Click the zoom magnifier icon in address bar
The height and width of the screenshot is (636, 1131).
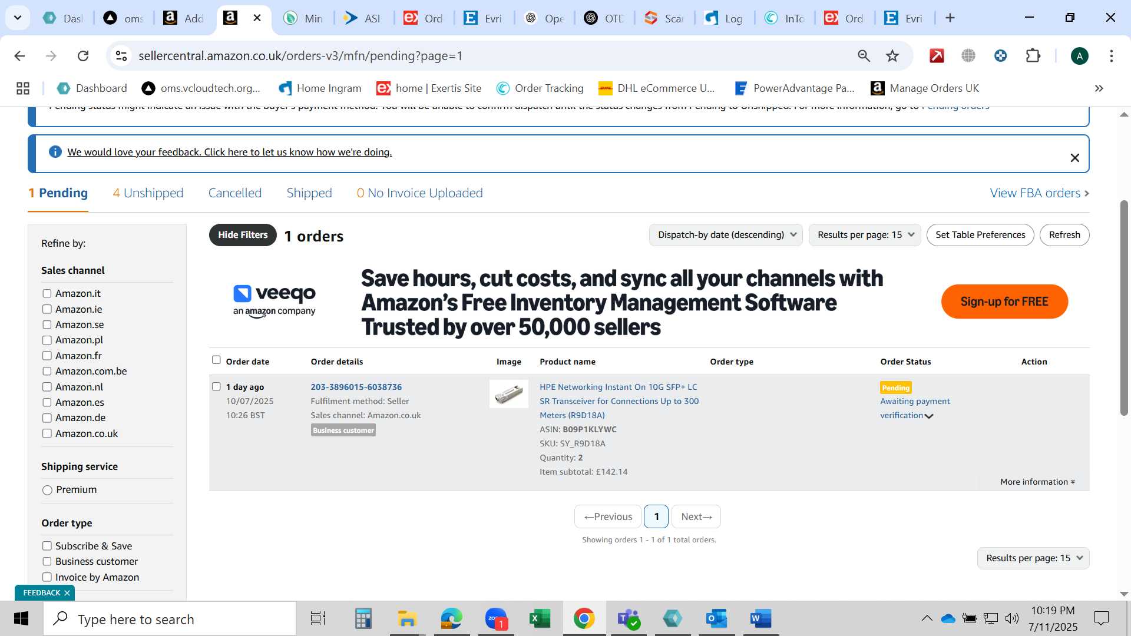(x=864, y=56)
